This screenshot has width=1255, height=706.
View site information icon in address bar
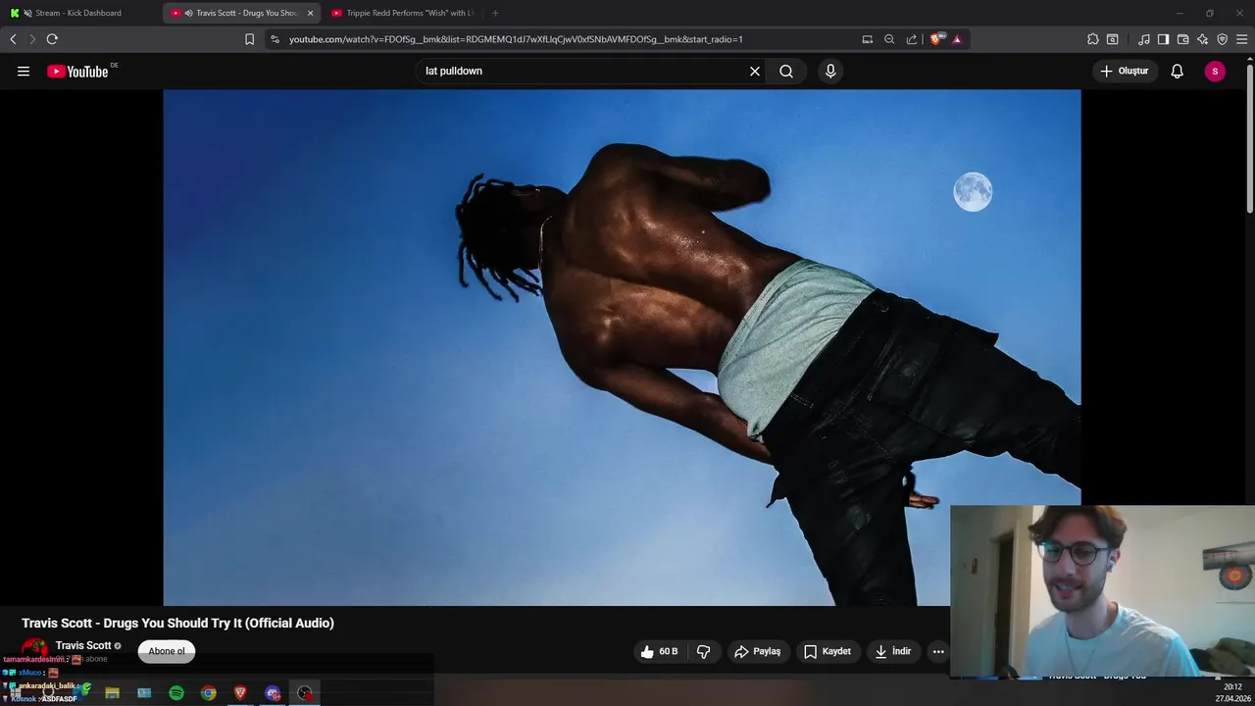tap(275, 39)
